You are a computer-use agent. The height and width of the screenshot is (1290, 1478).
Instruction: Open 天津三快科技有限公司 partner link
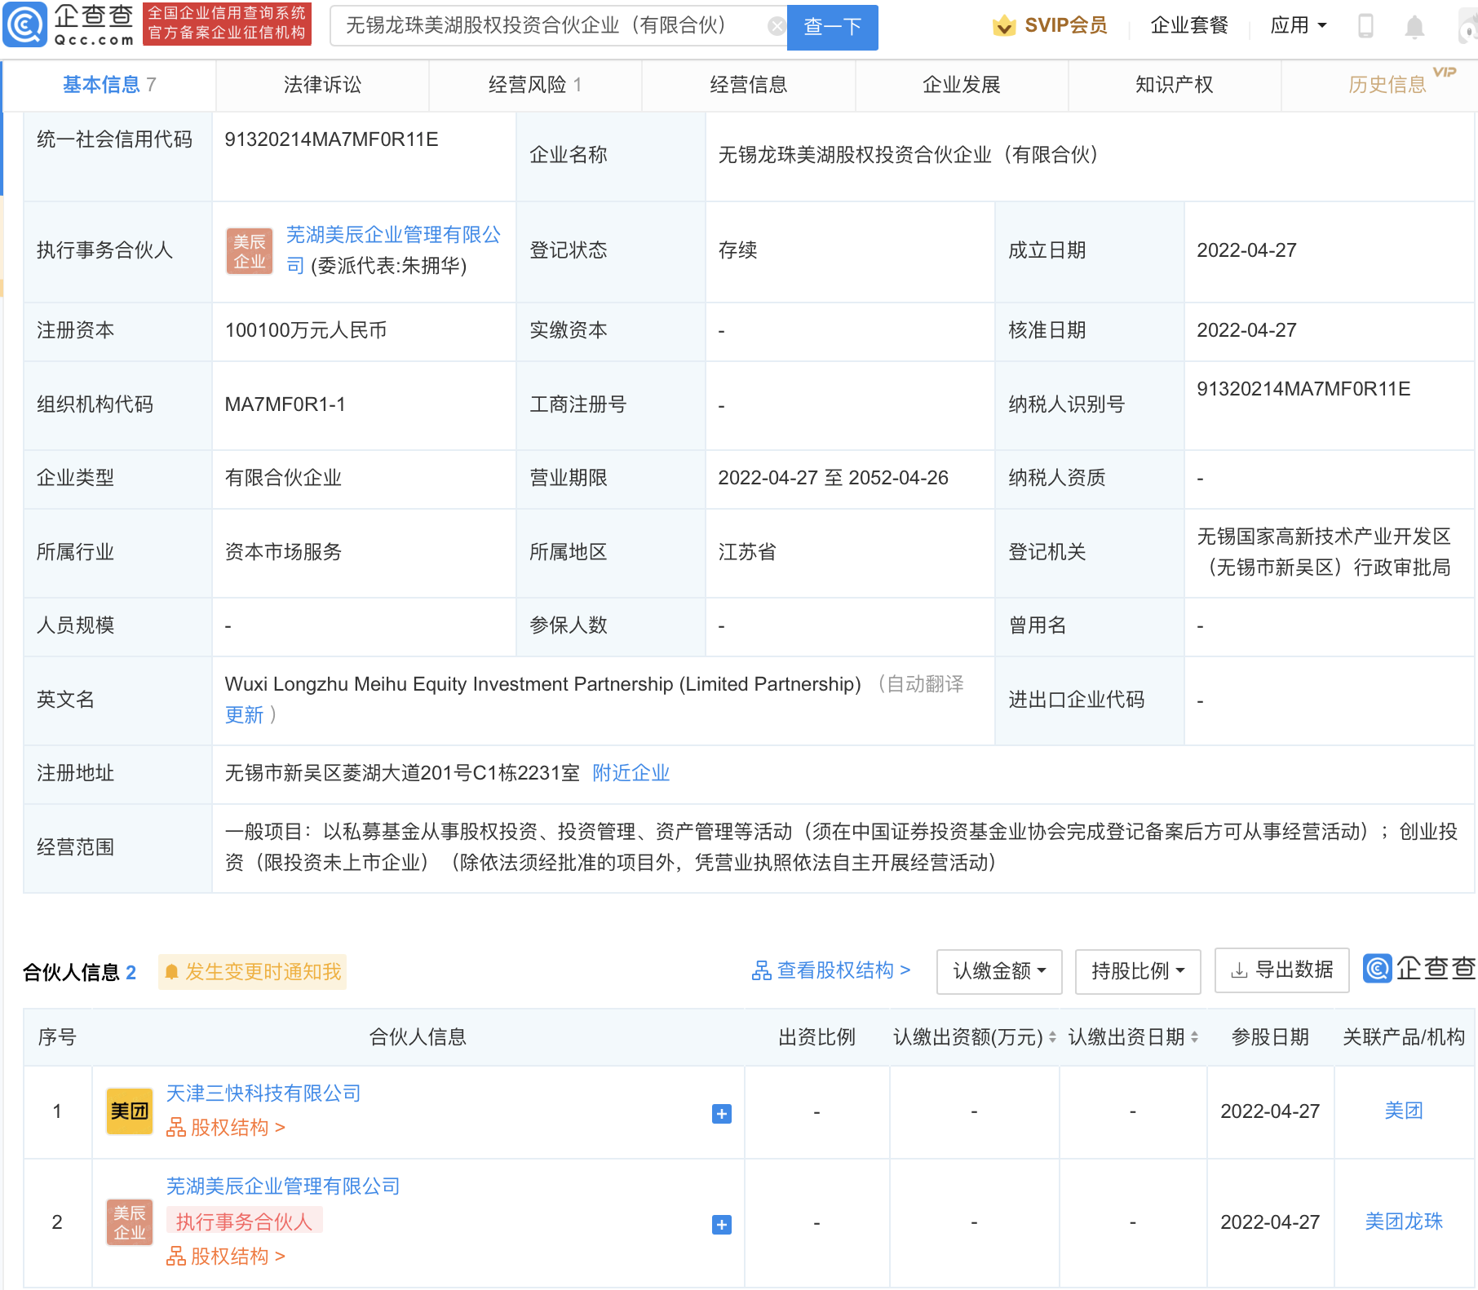point(263,1093)
